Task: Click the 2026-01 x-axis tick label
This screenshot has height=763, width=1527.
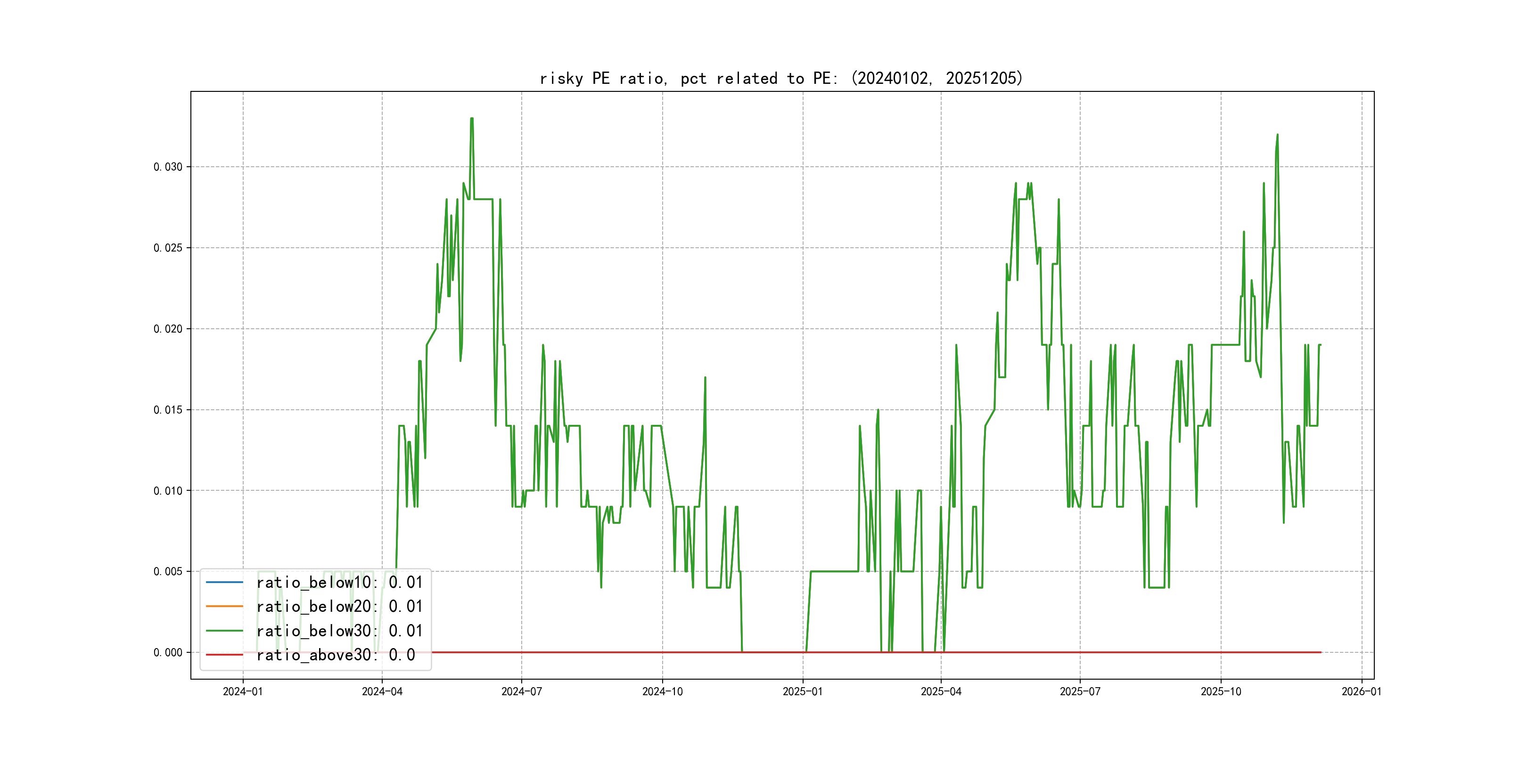Action: coord(1362,691)
